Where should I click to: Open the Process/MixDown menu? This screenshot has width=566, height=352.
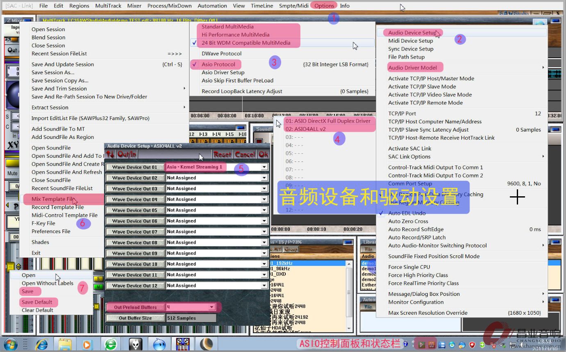click(x=170, y=6)
